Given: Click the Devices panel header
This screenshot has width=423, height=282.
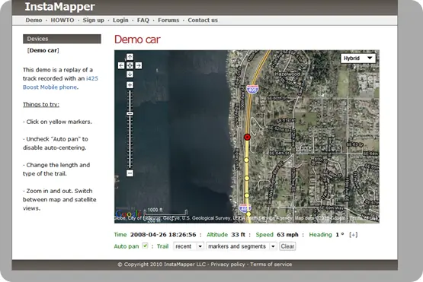Looking at the screenshot, I should pos(62,39).
